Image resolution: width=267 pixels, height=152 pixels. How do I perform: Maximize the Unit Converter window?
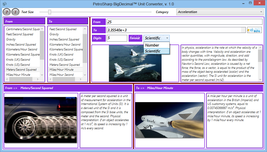click(250, 3)
